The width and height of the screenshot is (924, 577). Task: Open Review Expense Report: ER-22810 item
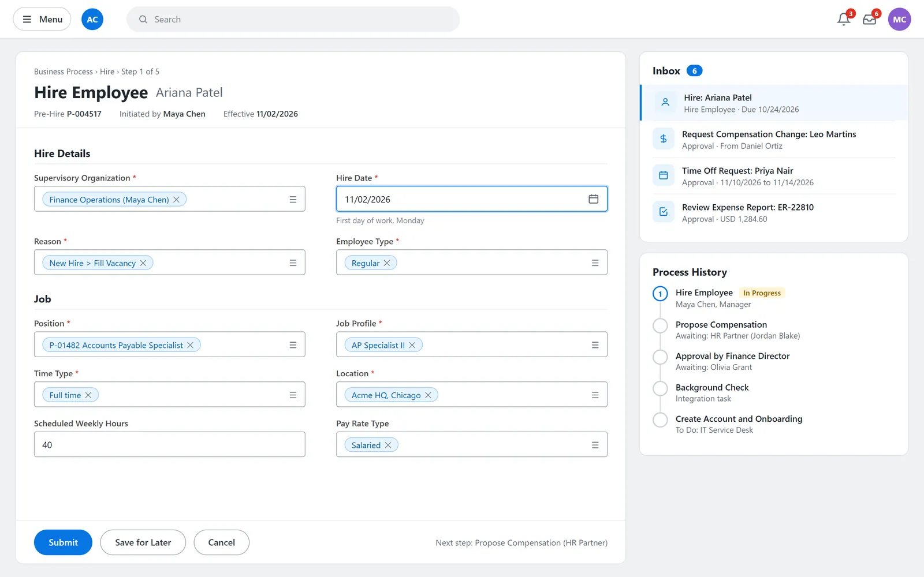(x=774, y=212)
